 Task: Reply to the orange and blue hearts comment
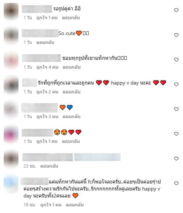(x=71, y=117)
